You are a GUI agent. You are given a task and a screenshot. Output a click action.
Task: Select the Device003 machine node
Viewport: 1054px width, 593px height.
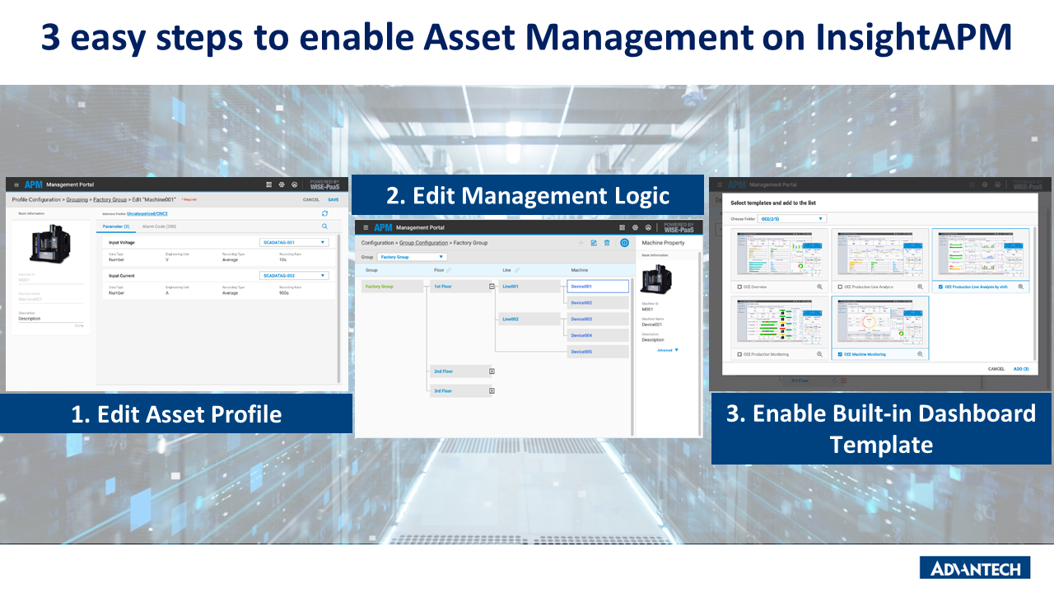tap(598, 319)
